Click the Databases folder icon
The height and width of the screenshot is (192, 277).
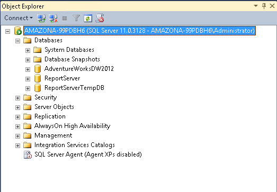(28, 40)
